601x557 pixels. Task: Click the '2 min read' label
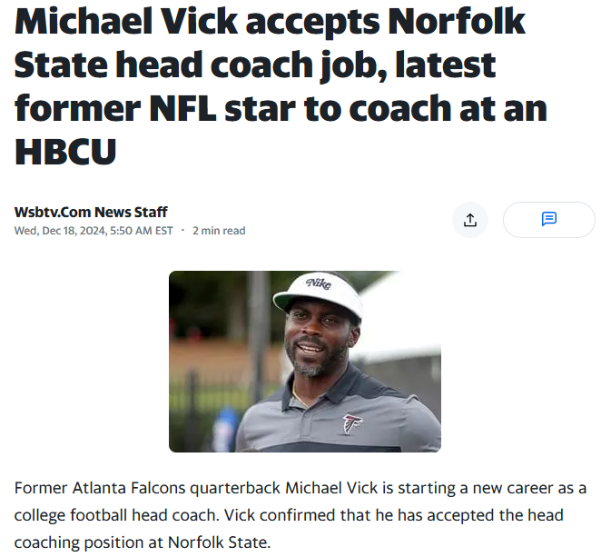pos(219,231)
